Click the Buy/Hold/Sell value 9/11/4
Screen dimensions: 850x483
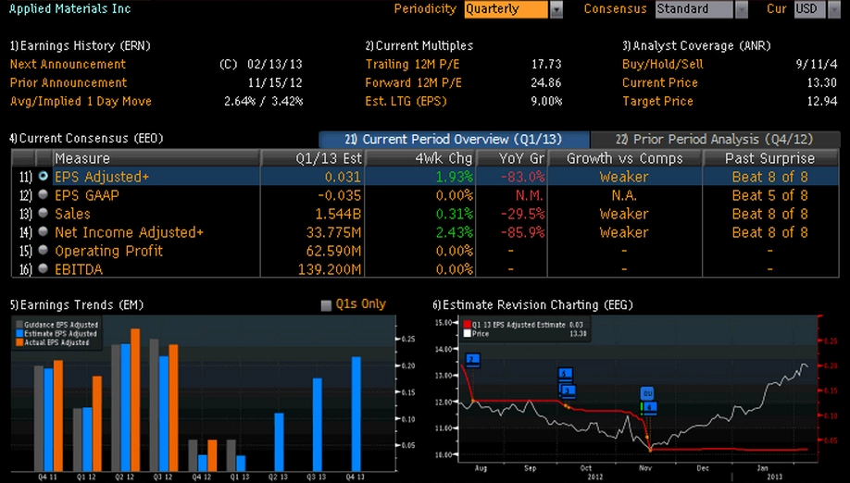tap(817, 65)
